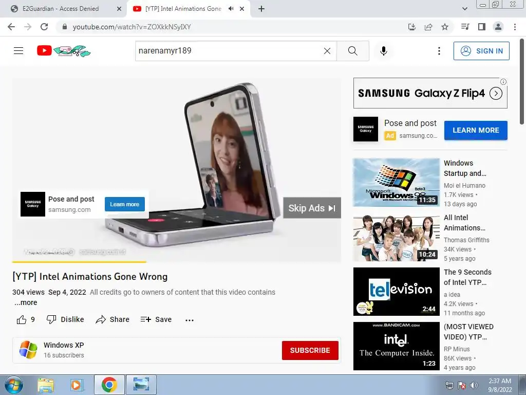Image resolution: width=526 pixels, height=395 pixels.
Task: Open the Chrome three-dot menu
Action: [515, 27]
